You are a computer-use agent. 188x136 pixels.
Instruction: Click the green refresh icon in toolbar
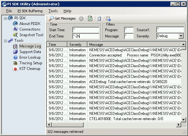(90, 19)
